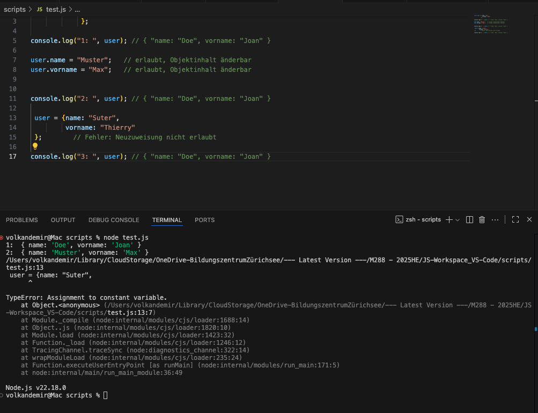Click the user.name = "Muster" line
The width and height of the screenshot is (538, 413).
click(141, 60)
